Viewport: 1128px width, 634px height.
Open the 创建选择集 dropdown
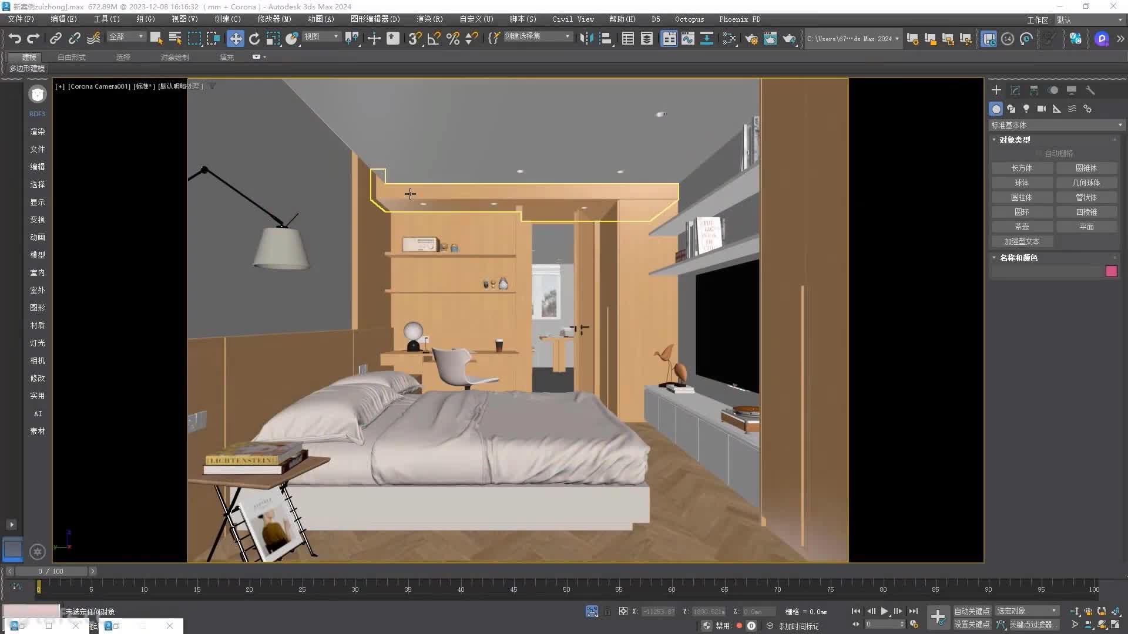point(538,36)
